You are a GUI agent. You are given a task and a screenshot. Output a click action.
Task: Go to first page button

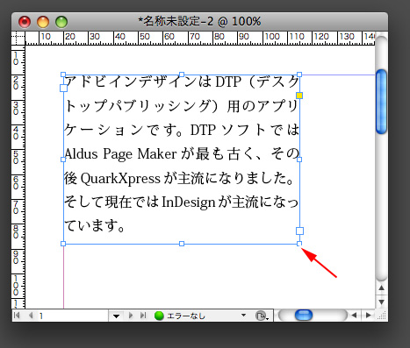click(17, 316)
